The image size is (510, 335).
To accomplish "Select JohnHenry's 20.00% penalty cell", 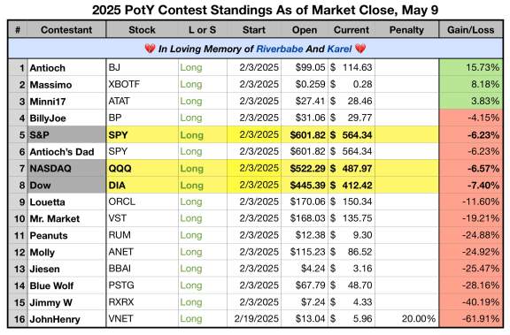I will (406, 319).
